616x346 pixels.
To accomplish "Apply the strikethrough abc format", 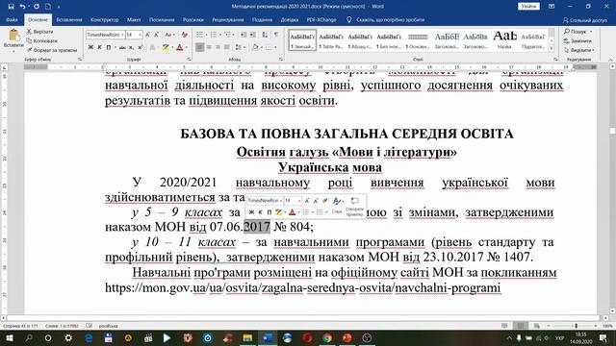I will pos(122,47).
